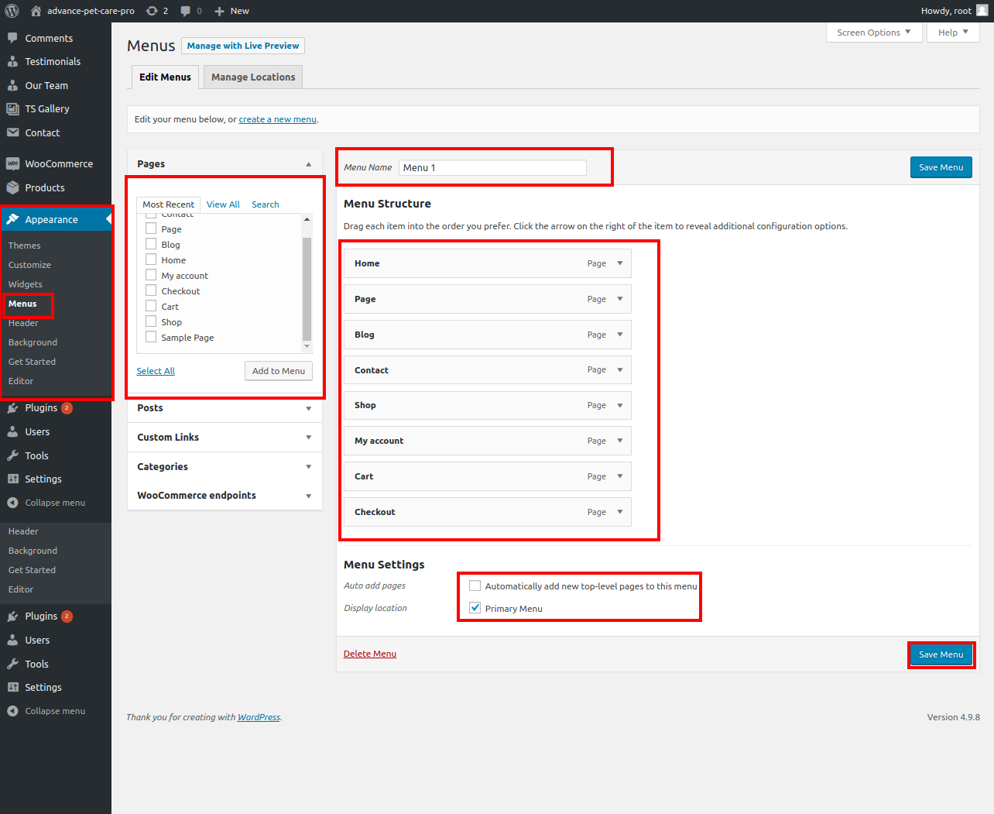994x814 pixels.
Task: Open the Screen Options dropdown
Action: 874,33
